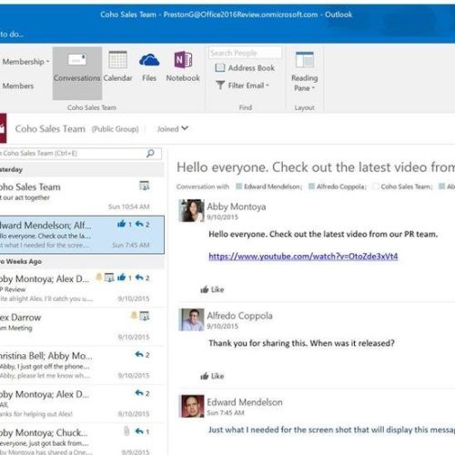
Task: Open the Abby Montoya; Alex D... VP Review conversation
Action: pos(82,288)
